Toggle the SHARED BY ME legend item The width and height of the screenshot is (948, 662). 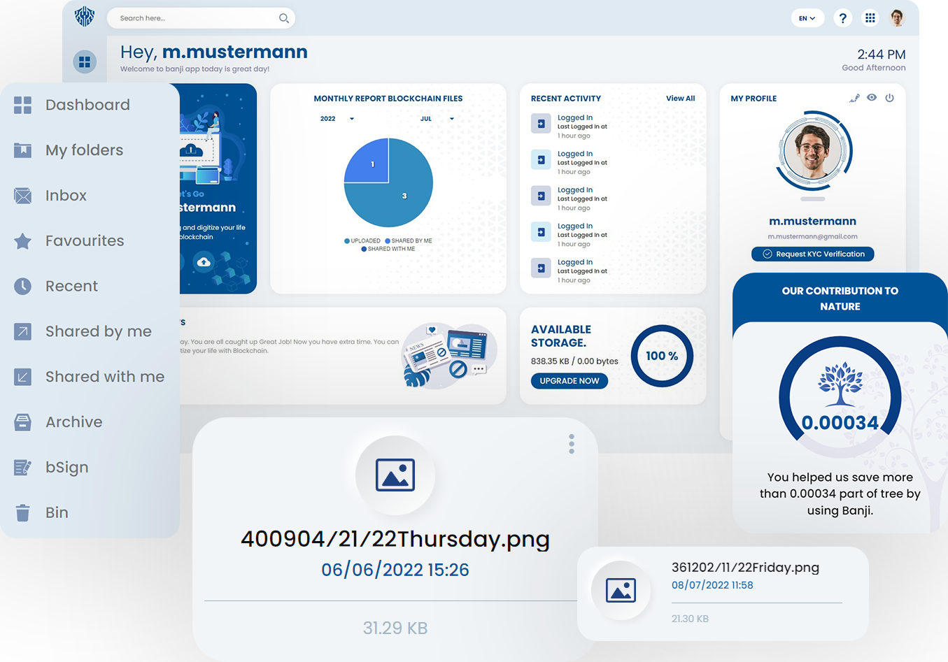(409, 240)
